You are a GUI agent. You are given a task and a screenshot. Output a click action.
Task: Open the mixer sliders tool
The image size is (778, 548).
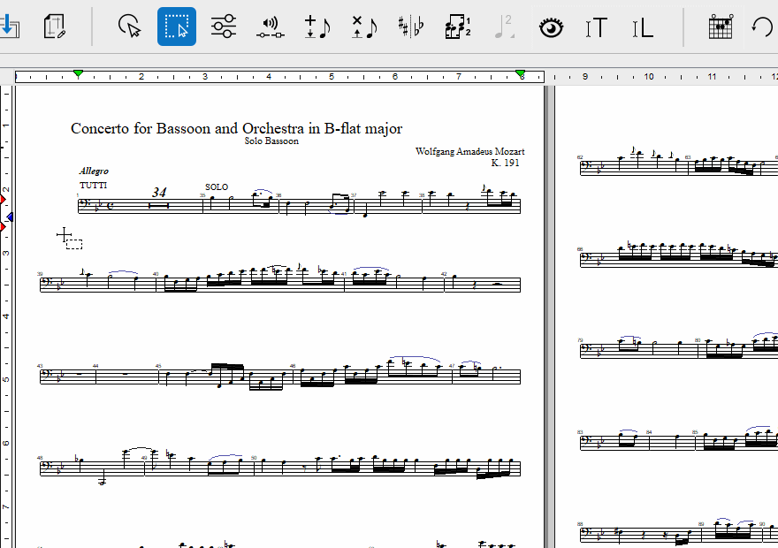pos(224,27)
